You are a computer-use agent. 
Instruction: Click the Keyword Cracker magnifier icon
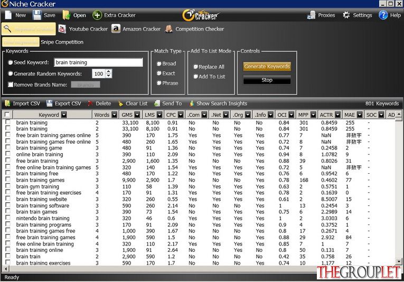tap(7, 29)
